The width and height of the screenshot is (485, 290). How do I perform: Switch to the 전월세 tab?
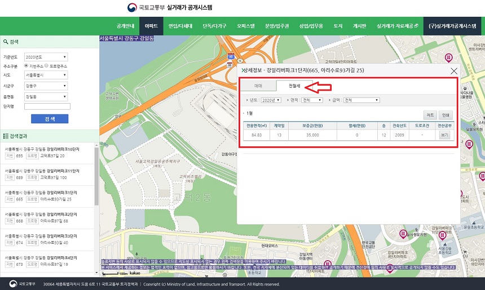[294, 86]
